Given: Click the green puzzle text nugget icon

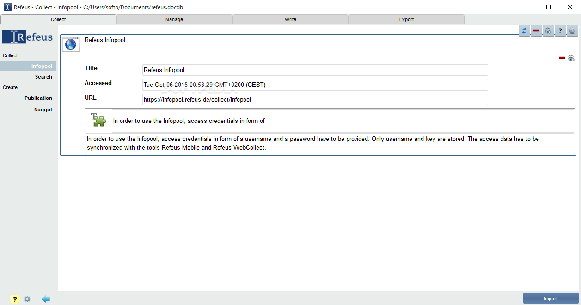Looking at the screenshot, I should [98, 120].
